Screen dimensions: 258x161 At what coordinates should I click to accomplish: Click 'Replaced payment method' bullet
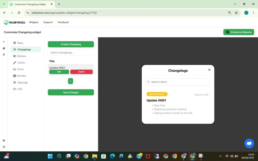coord(170,109)
